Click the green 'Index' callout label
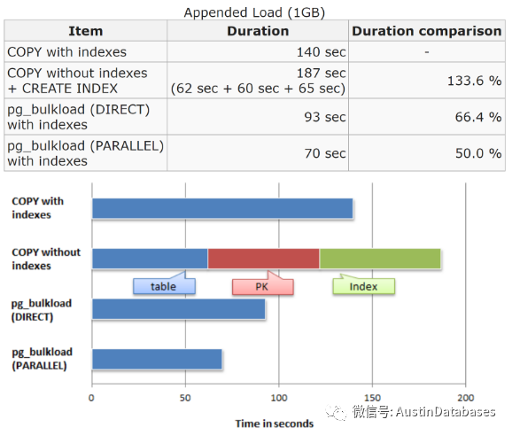This screenshot has width=512, height=435. [x=364, y=286]
